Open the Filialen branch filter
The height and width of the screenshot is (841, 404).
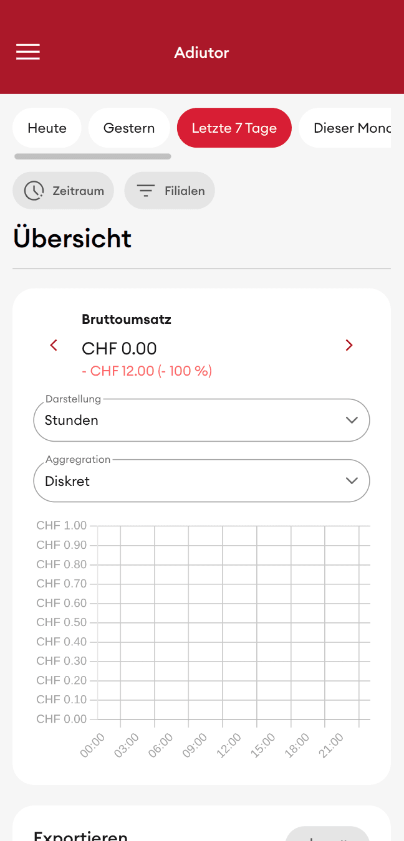pos(169,190)
